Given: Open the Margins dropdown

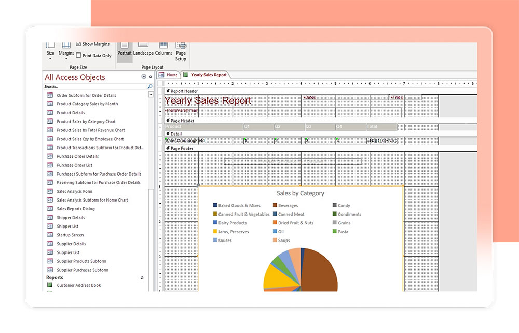Looking at the screenshot, I should click(x=66, y=53).
